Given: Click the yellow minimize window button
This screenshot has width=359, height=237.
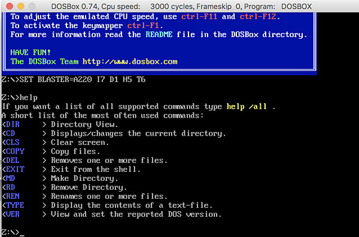Looking at the screenshot, I should pos(21,6).
